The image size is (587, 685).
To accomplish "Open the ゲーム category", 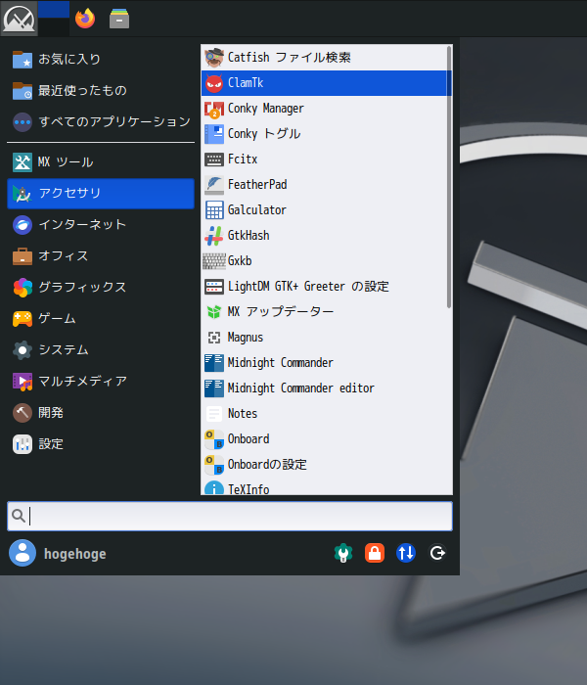I will [101, 318].
